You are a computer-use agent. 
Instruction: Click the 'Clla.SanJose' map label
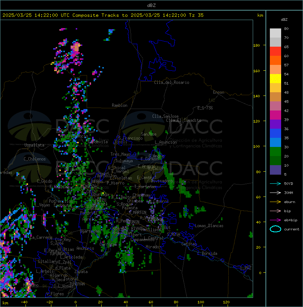165,116
